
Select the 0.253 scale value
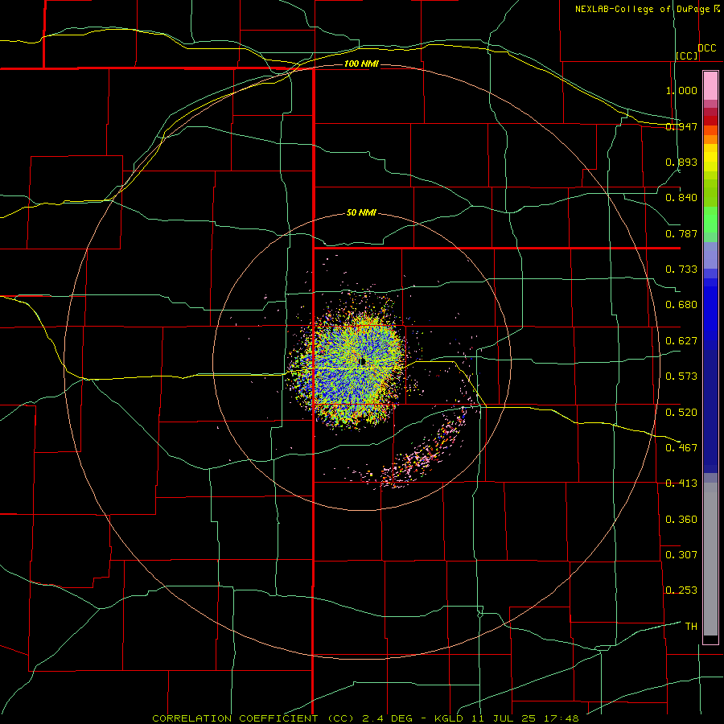[681, 590]
